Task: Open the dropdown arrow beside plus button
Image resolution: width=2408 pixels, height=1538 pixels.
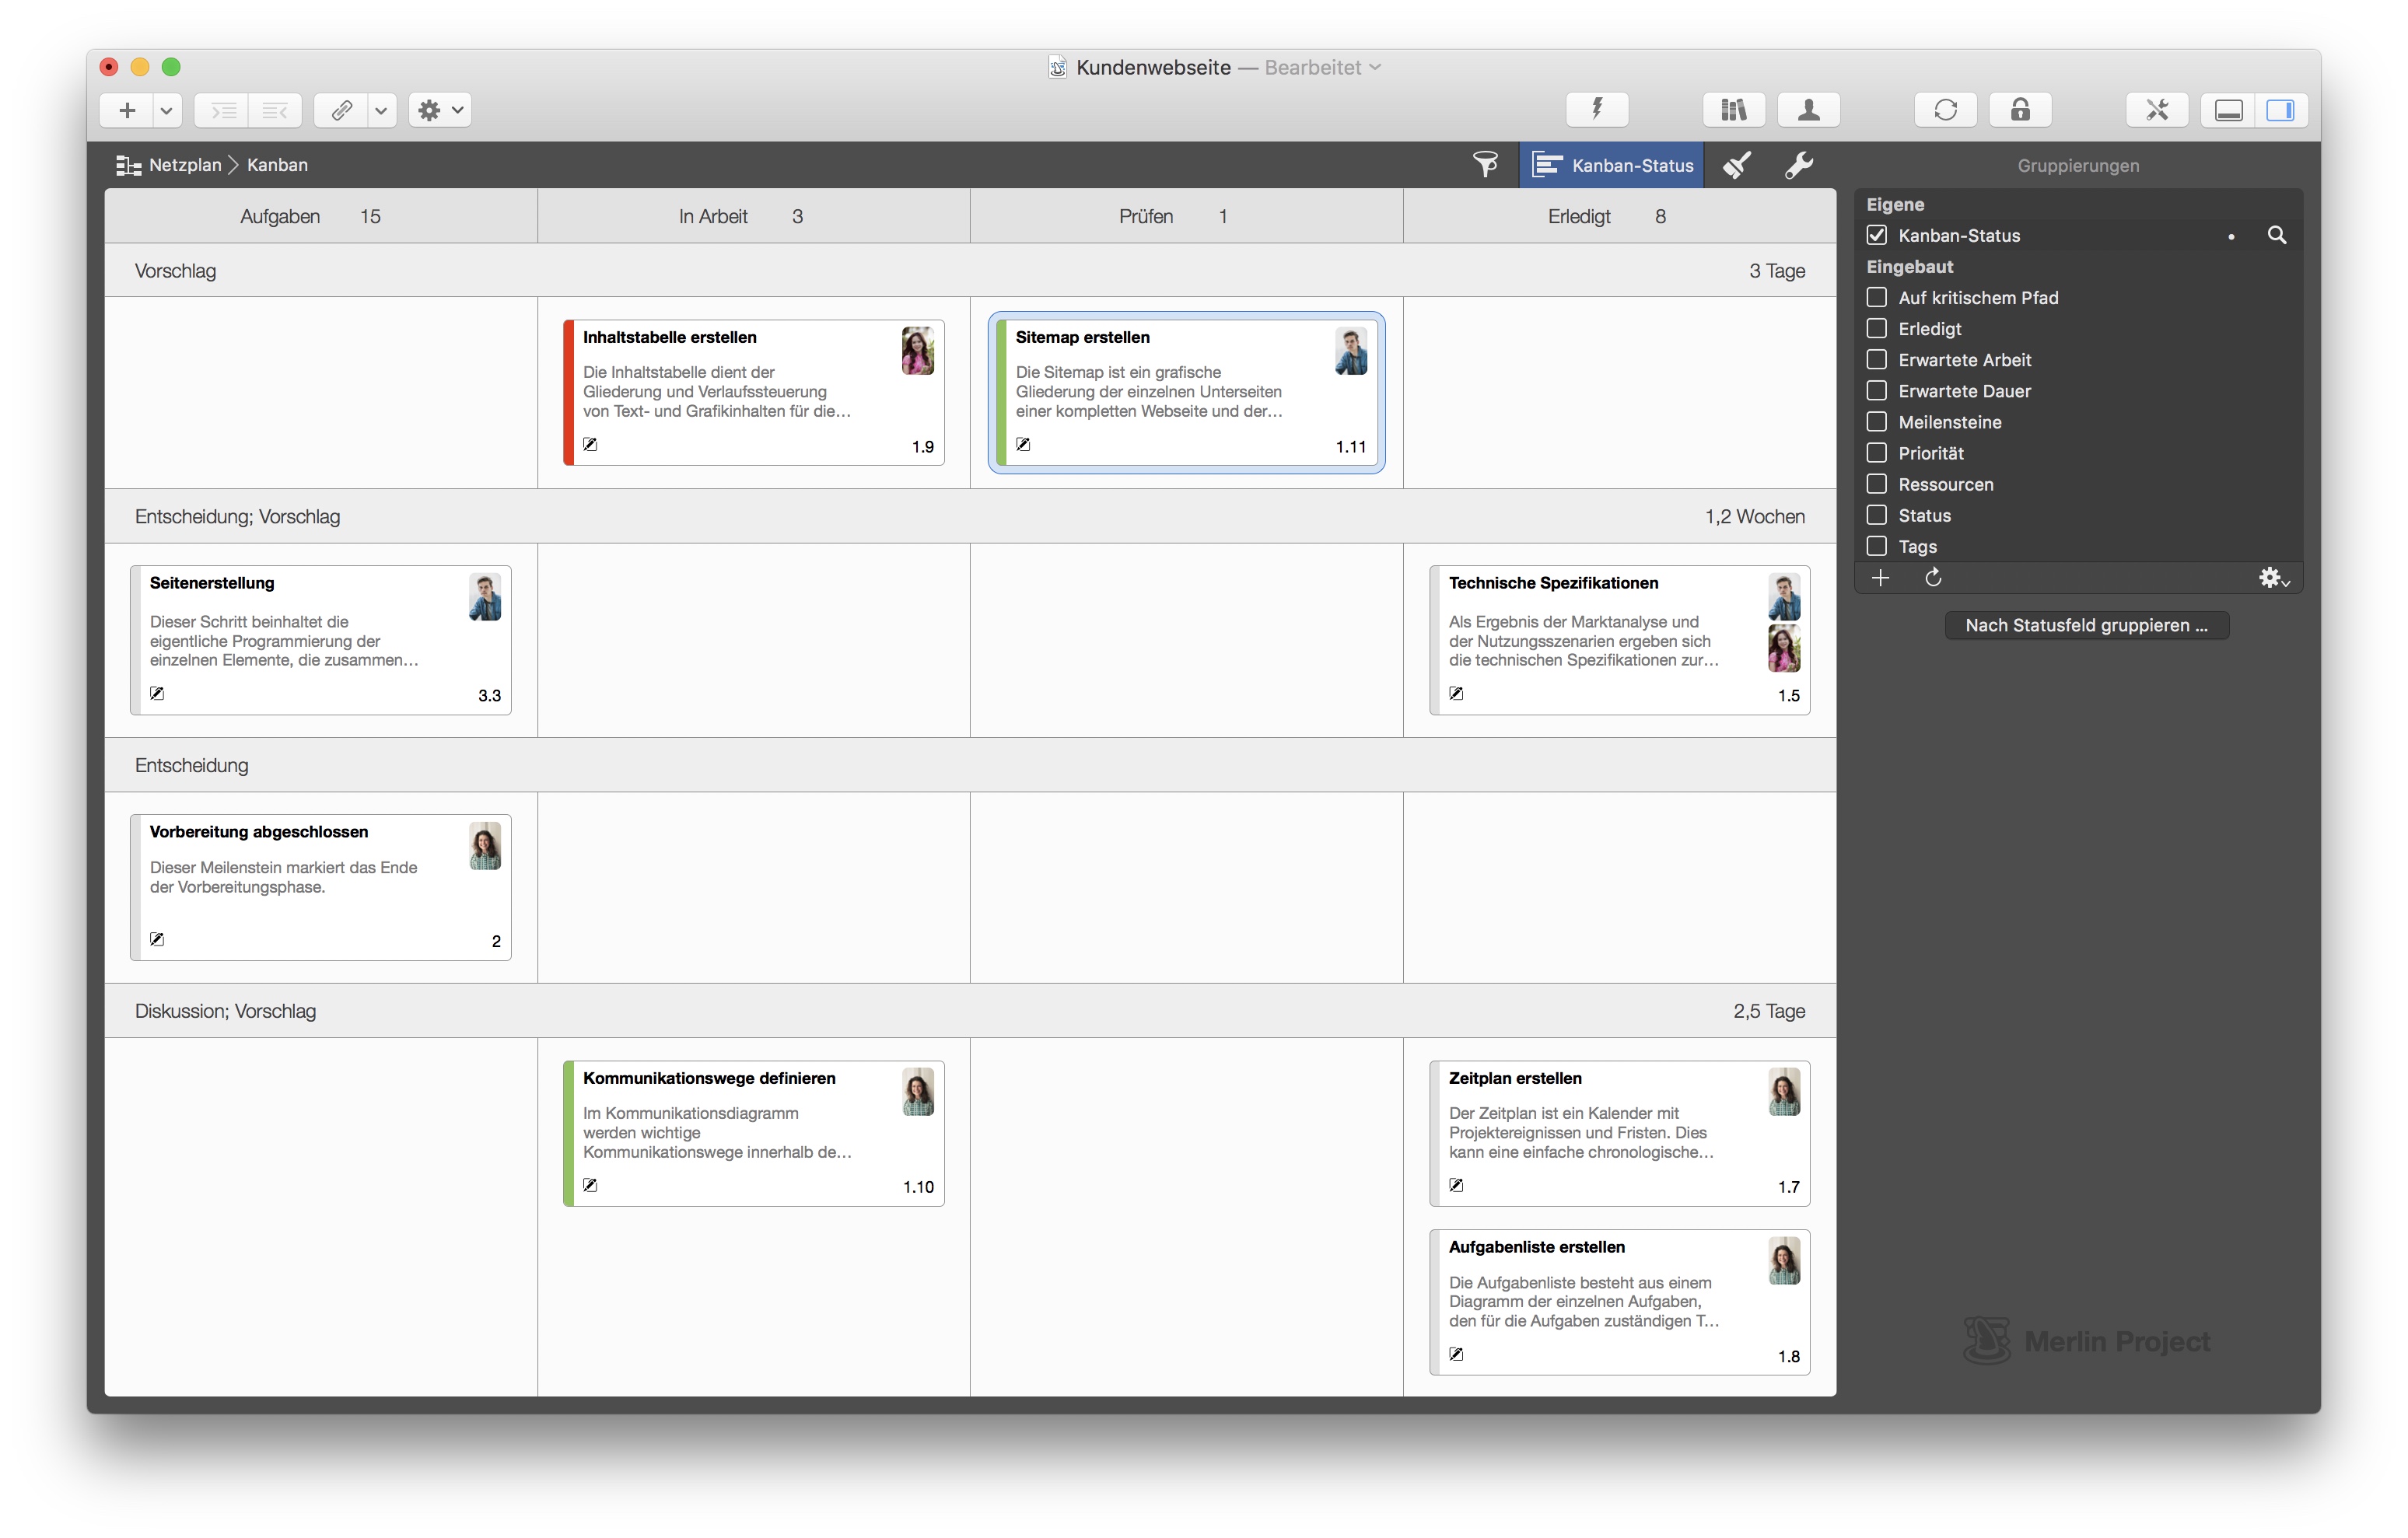Action: click(167, 110)
